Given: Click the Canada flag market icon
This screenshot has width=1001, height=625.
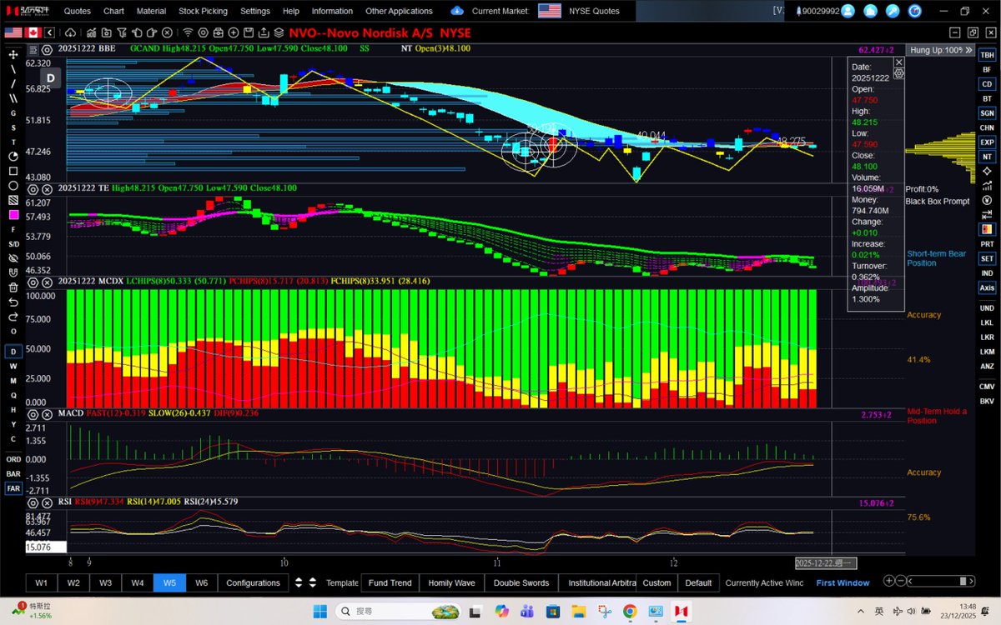Looking at the screenshot, I should [35, 32].
